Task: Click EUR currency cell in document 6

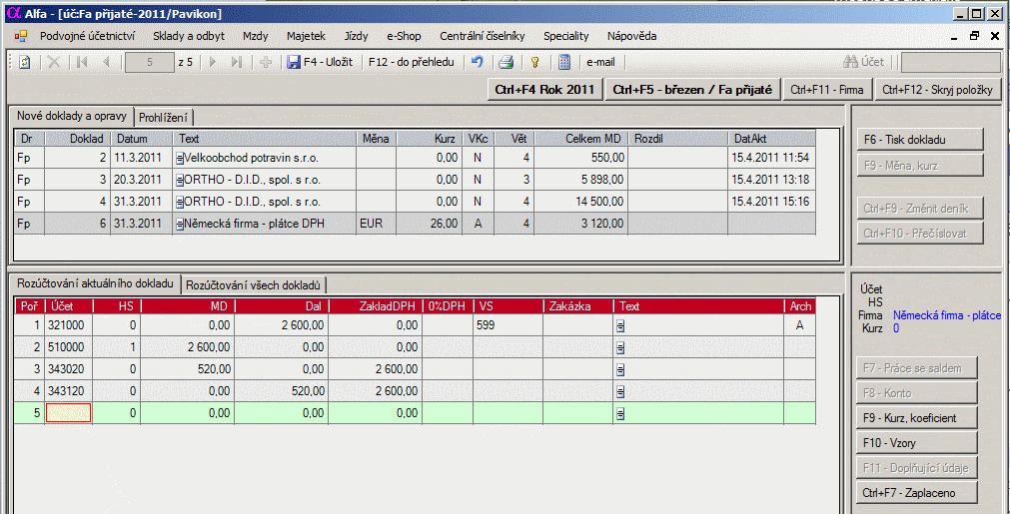Action: (x=377, y=224)
